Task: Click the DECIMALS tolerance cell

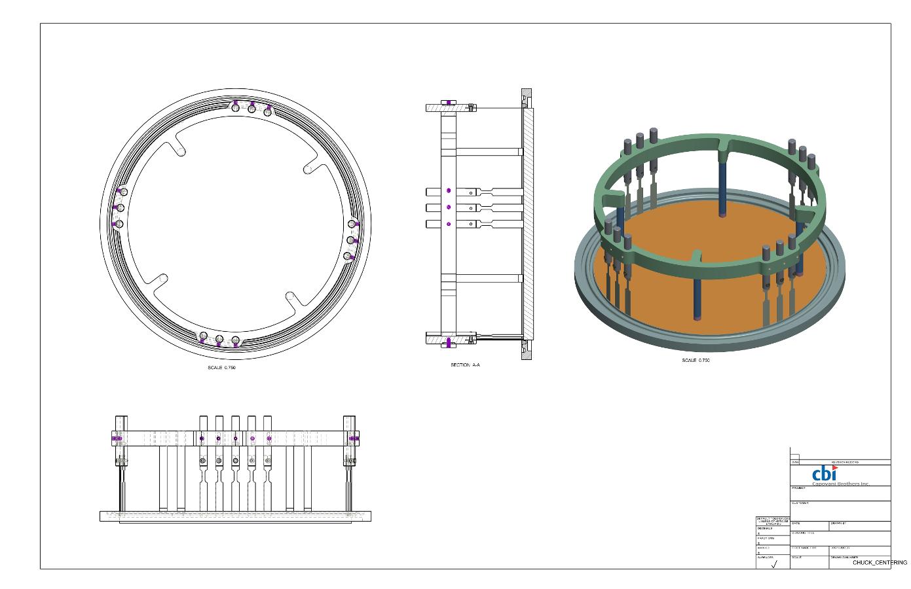Action: tap(773, 531)
